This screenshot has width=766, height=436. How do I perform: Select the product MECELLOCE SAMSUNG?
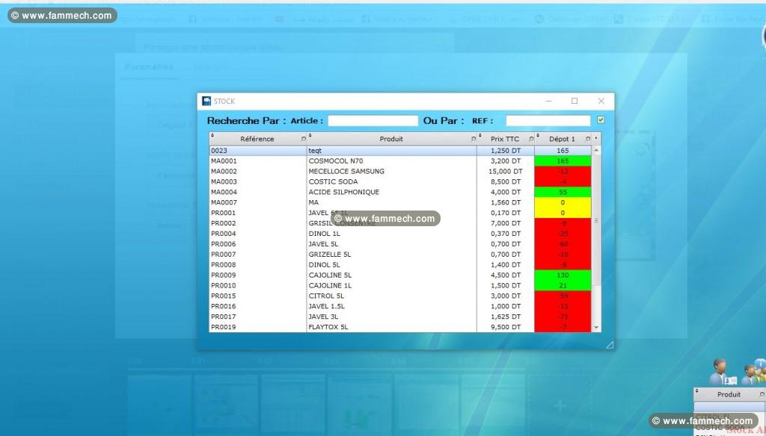point(346,171)
